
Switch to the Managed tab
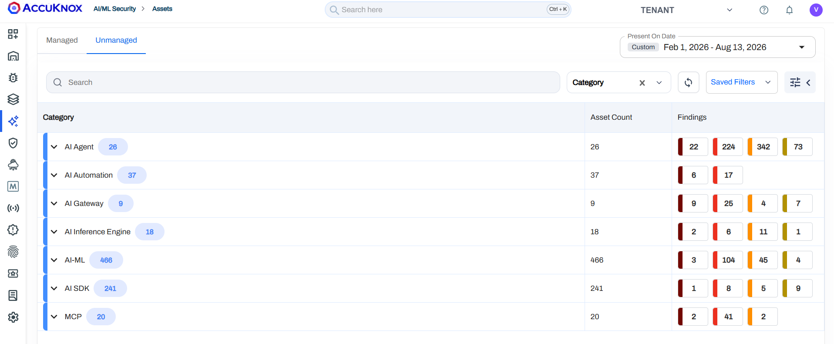click(x=62, y=40)
